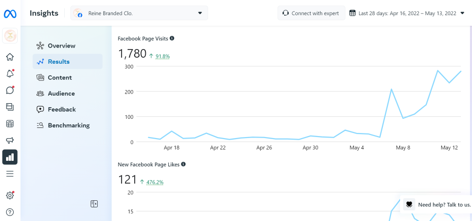Open Reine Branded Clo. page dropdown
Viewport: 472px width, 221px height.
click(x=139, y=13)
